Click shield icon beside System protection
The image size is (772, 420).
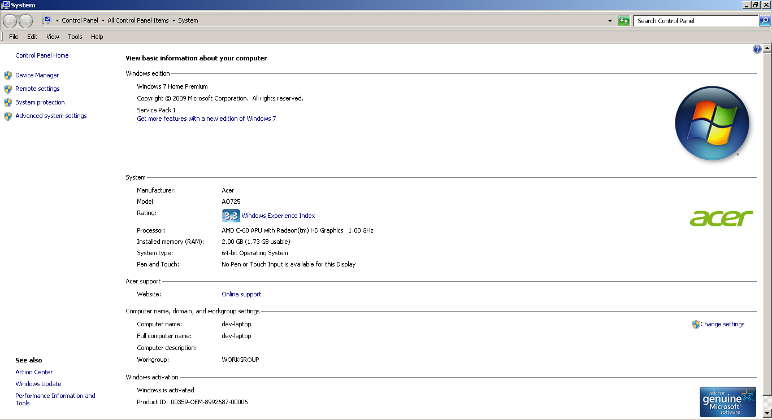(8, 102)
